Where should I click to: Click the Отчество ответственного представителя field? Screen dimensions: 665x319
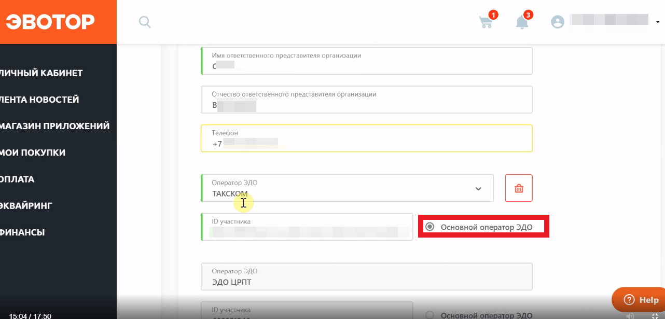click(366, 100)
